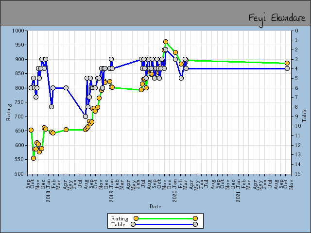The image size is (311, 233).
Task: Select the gray point at table 2 in November 2019
Action: 166,50
